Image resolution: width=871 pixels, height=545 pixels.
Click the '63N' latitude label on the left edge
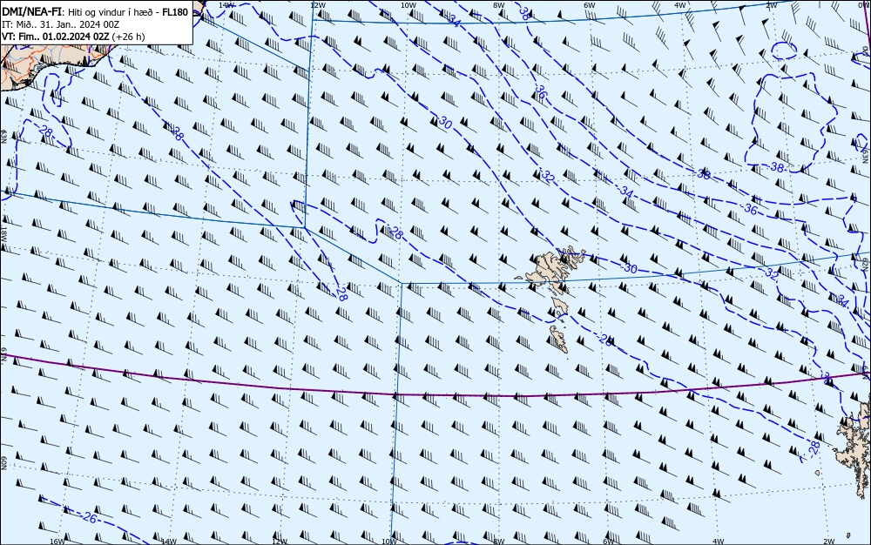point(3,136)
